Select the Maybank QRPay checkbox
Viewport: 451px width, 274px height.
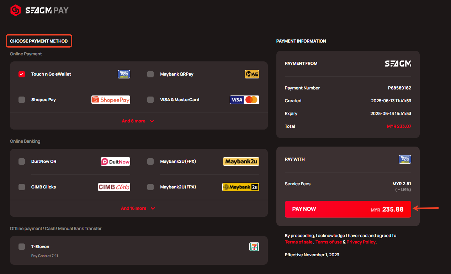coord(150,74)
